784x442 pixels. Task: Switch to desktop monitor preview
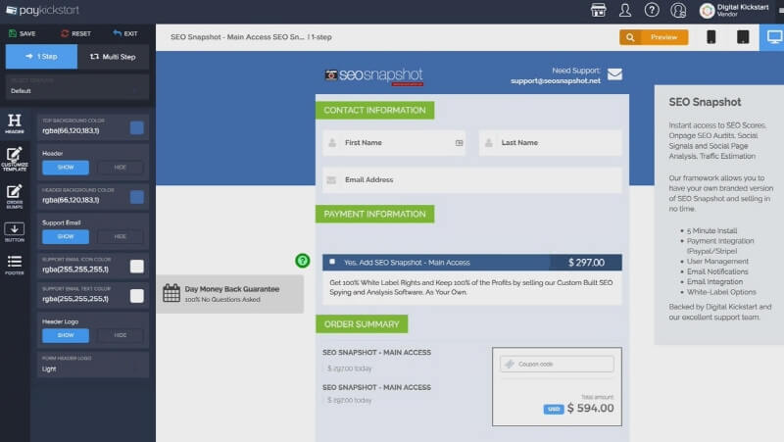click(x=774, y=37)
